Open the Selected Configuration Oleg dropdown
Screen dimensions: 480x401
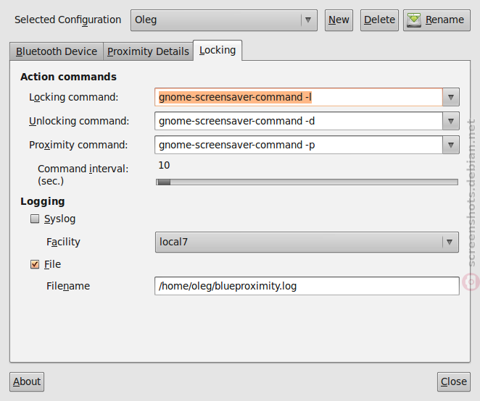click(x=224, y=20)
